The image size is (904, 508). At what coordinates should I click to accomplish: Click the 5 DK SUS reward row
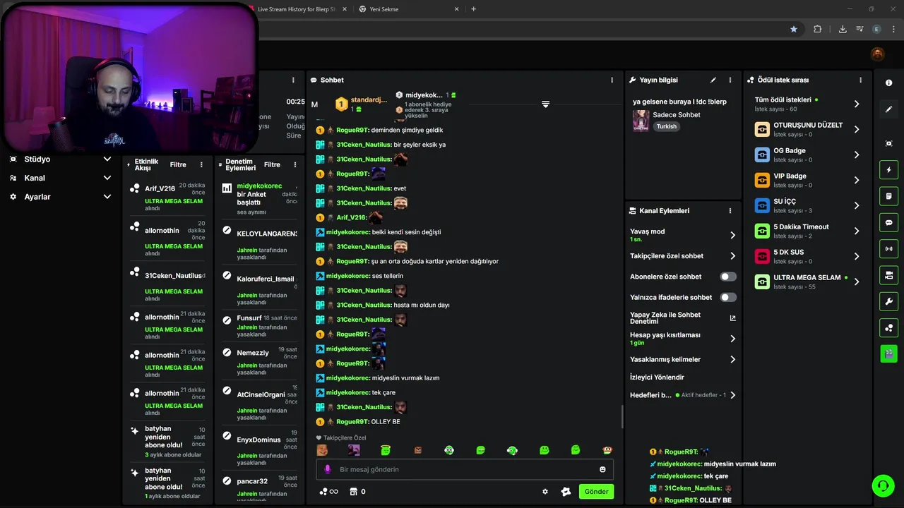808,256
